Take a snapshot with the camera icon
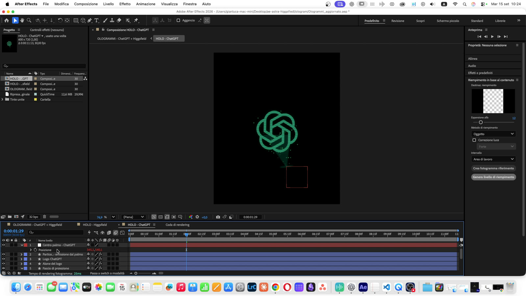This screenshot has width=526, height=296. tap(218, 217)
